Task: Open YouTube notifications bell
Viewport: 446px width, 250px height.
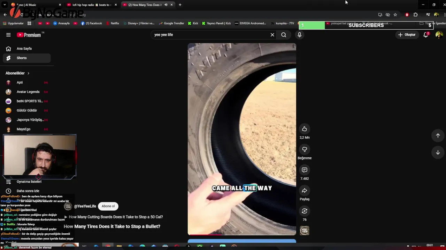Action: point(426,35)
